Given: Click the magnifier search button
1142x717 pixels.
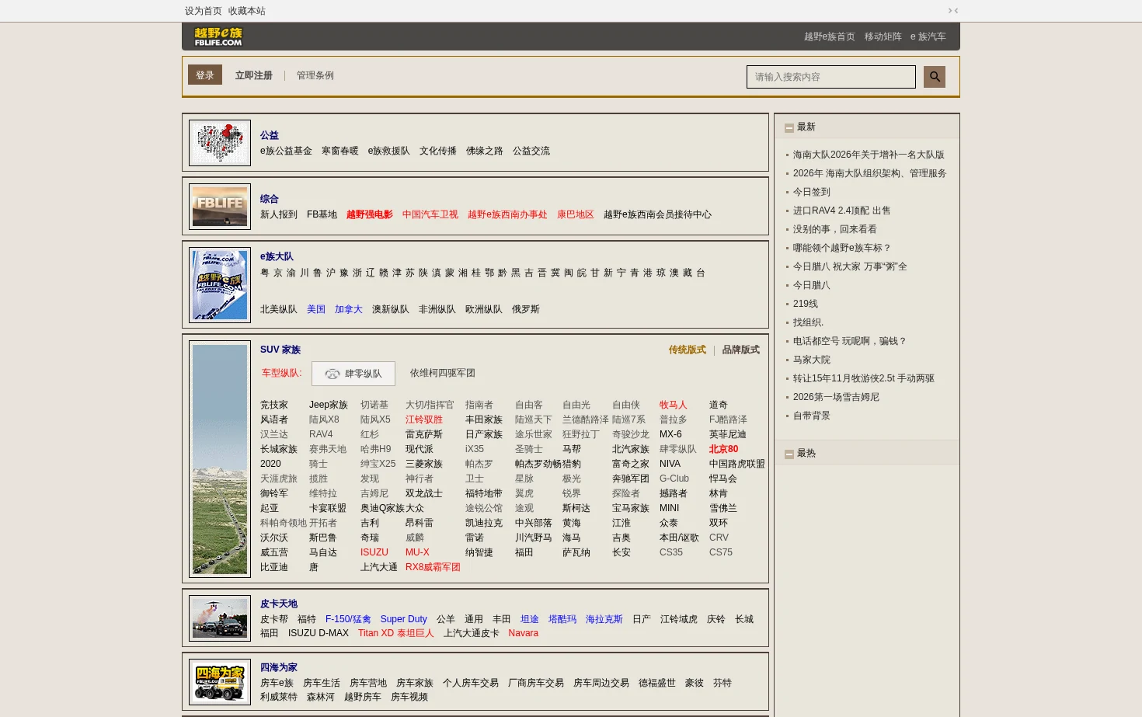Looking at the screenshot, I should [x=935, y=76].
